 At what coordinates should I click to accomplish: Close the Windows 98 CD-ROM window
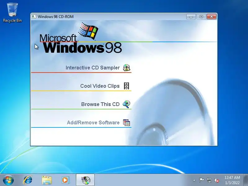(x=211, y=17)
